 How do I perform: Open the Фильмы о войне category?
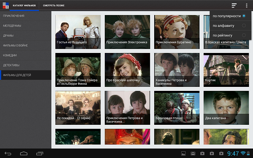[26, 45]
